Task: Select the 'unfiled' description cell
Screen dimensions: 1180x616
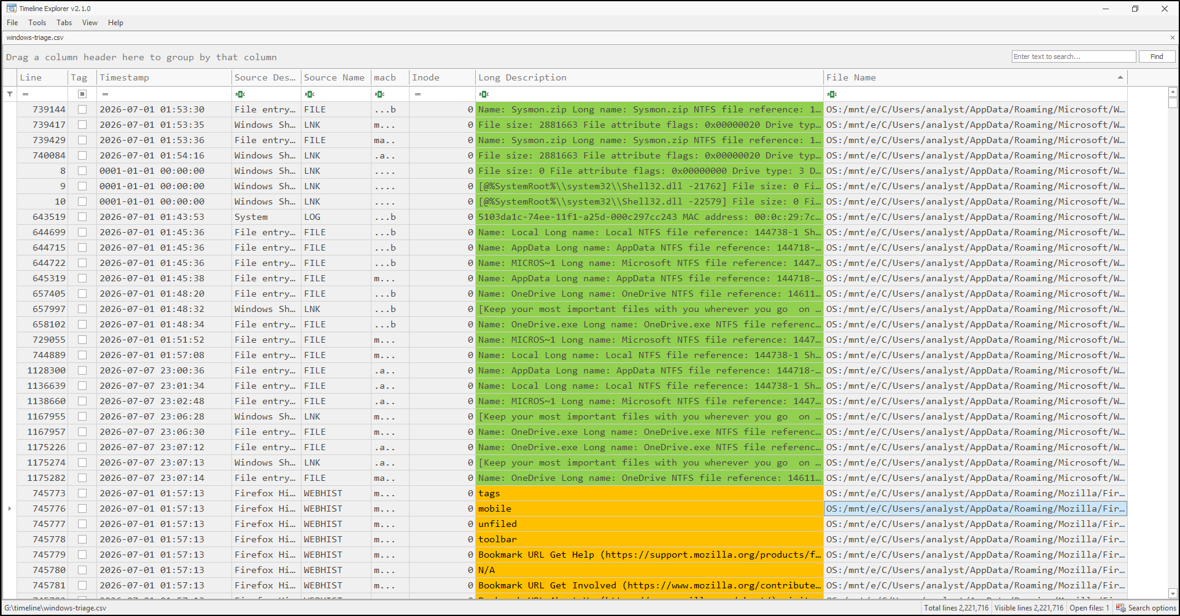Action: [650, 524]
